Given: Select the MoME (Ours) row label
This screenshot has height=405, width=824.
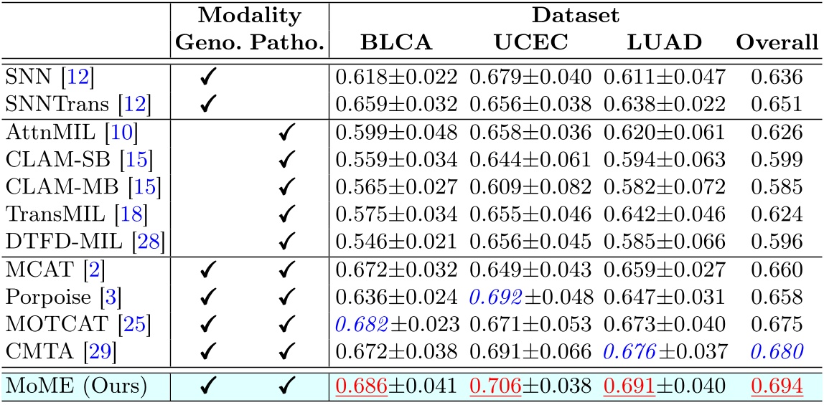Looking at the screenshot, I should [x=75, y=387].
